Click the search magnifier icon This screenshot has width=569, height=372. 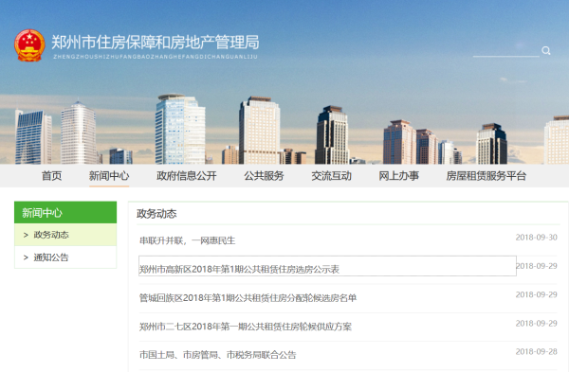(x=546, y=51)
